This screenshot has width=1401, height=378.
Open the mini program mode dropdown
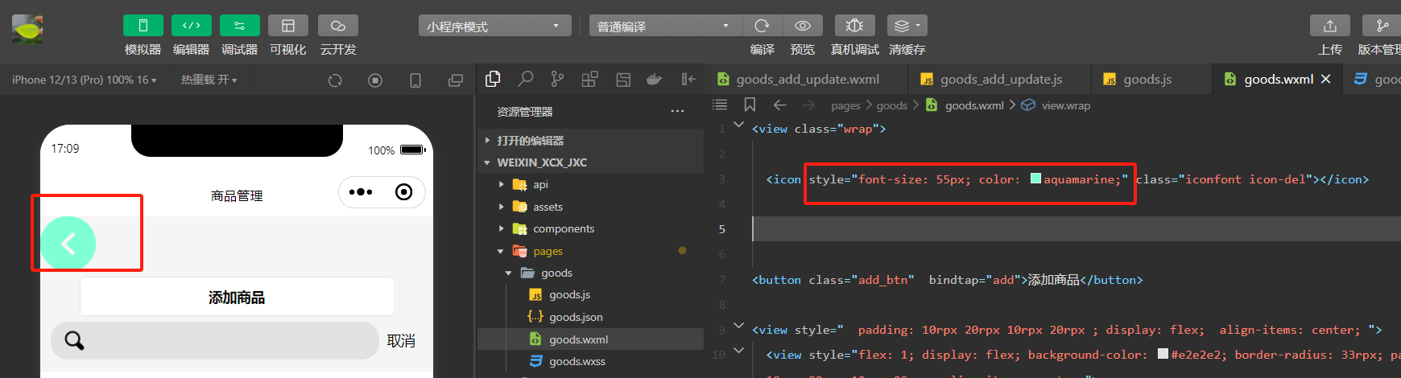coord(494,26)
